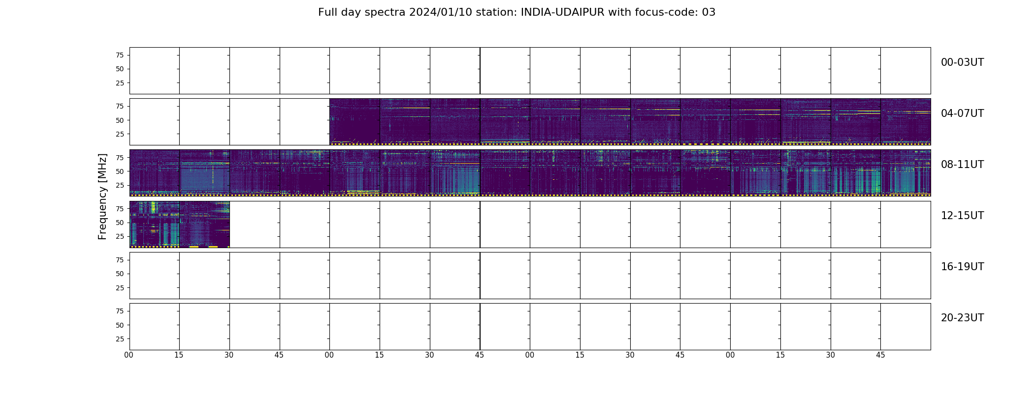Click the "00-03UT" row label
The height and width of the screenshot is (393, 1034).
(x=962, y=62)
